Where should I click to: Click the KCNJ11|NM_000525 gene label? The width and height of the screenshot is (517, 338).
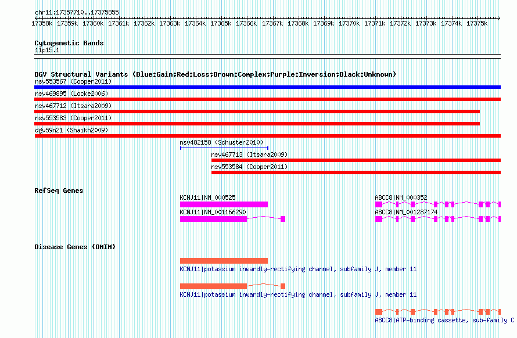208,197
